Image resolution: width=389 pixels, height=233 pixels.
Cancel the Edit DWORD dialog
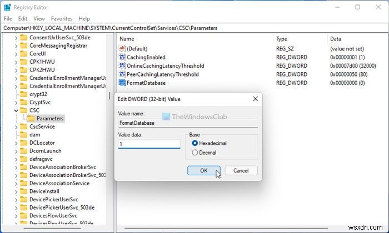(x=241, y=171)
